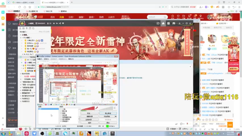Open the first menu in the OBS menu bar
The width and height of the screenshot is (242, 136).
40,59
